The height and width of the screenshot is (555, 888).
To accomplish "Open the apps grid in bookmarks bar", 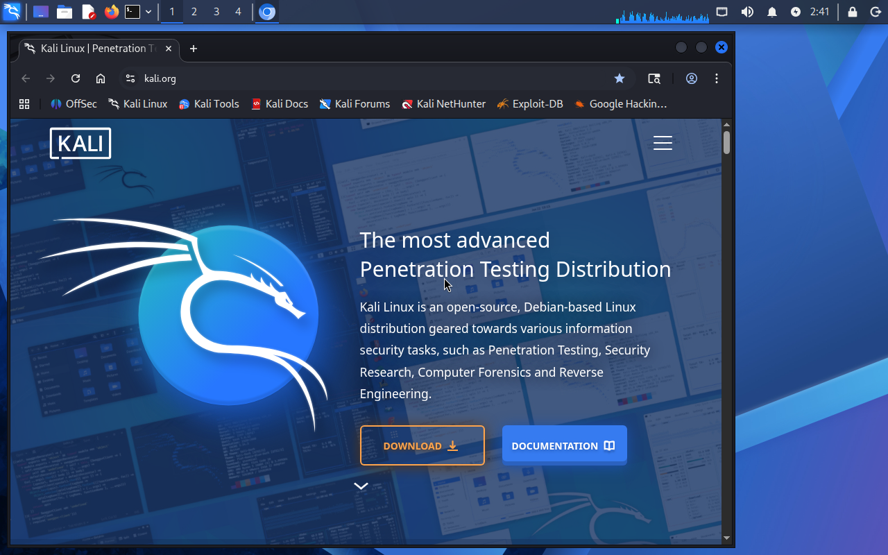I will pos(24,104).
